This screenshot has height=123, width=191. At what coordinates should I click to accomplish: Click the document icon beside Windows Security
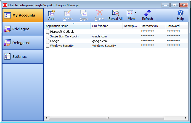(x=47, y=45)
